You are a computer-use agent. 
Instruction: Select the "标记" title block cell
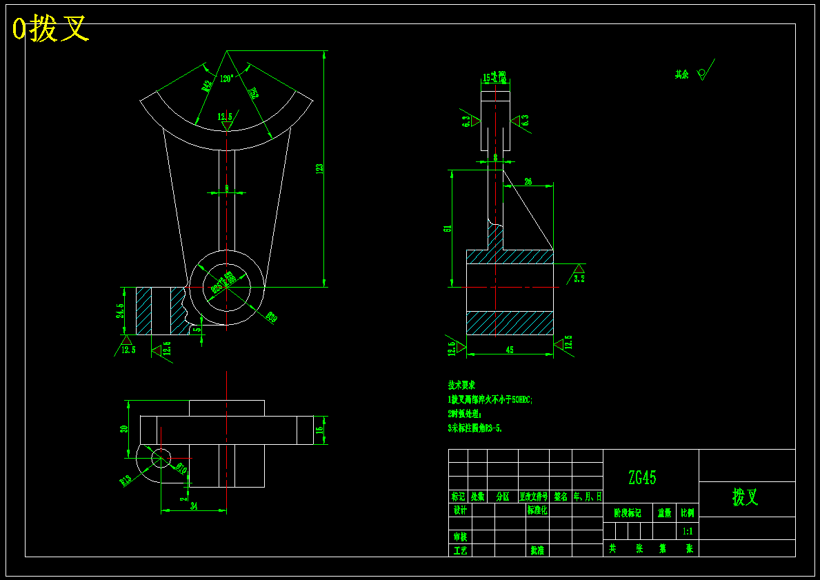pos(458,497)
